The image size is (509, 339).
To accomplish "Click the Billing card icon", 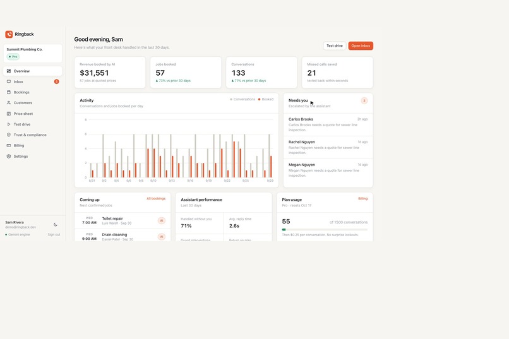I will (9, 146).
